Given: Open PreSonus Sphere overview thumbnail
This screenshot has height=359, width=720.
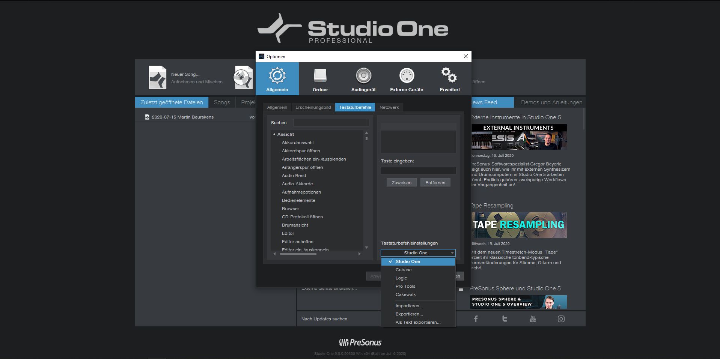Looking at the screenshot, I should coord(518,302).
